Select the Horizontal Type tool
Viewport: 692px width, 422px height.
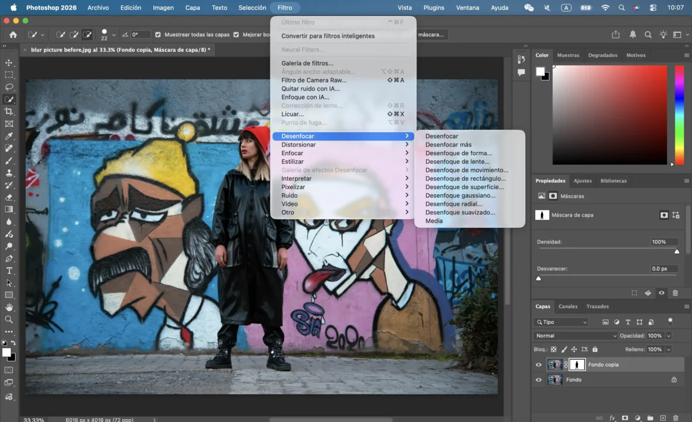9,270
